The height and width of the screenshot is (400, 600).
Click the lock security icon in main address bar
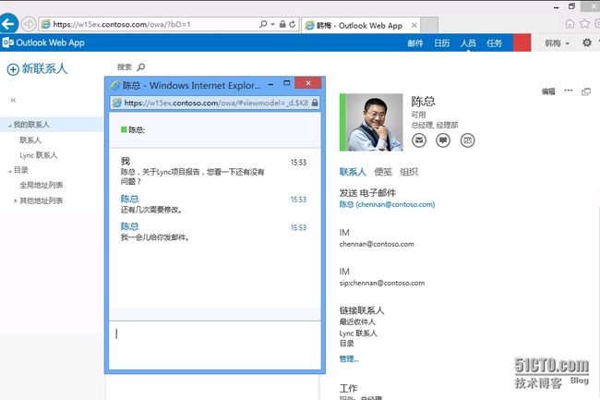282,24
